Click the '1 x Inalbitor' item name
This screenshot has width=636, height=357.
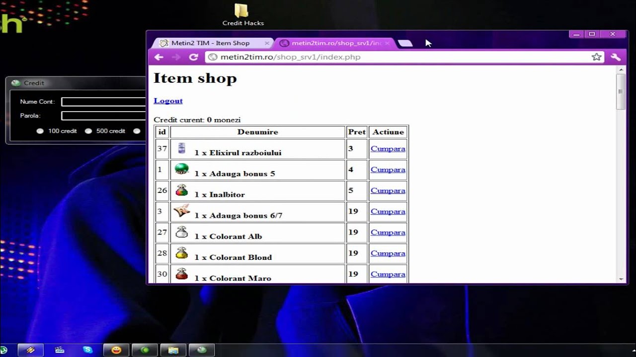220,194
